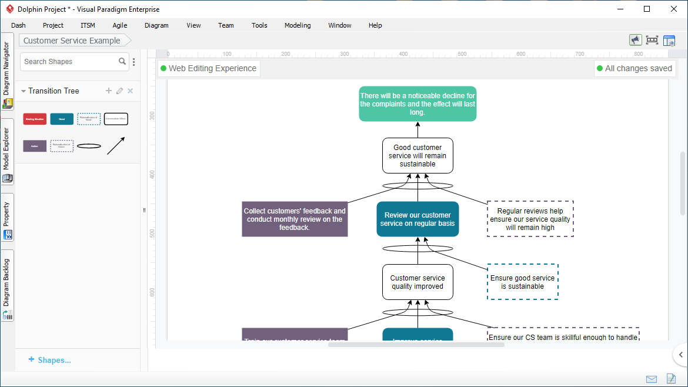Select Ensure good service is sustainable node
Viewport: 688px width, 387px height.
523,282
